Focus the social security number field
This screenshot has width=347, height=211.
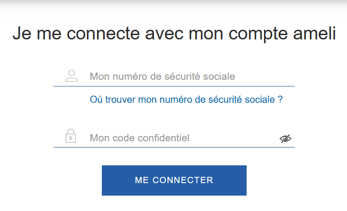(x=174, y=76)
